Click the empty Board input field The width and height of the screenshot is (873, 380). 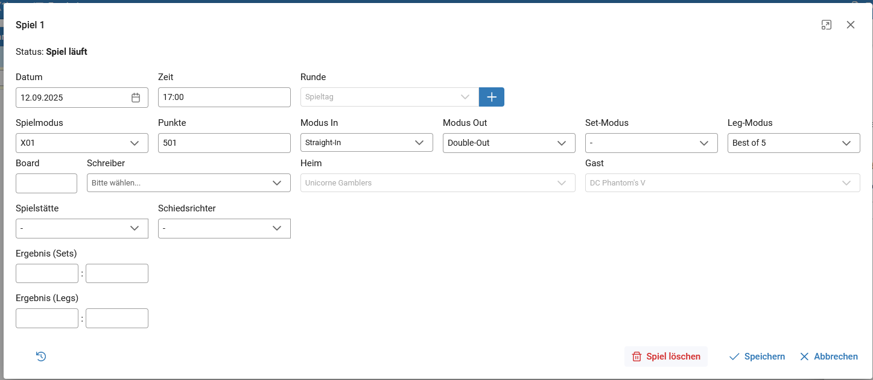(x=46, y=183)
